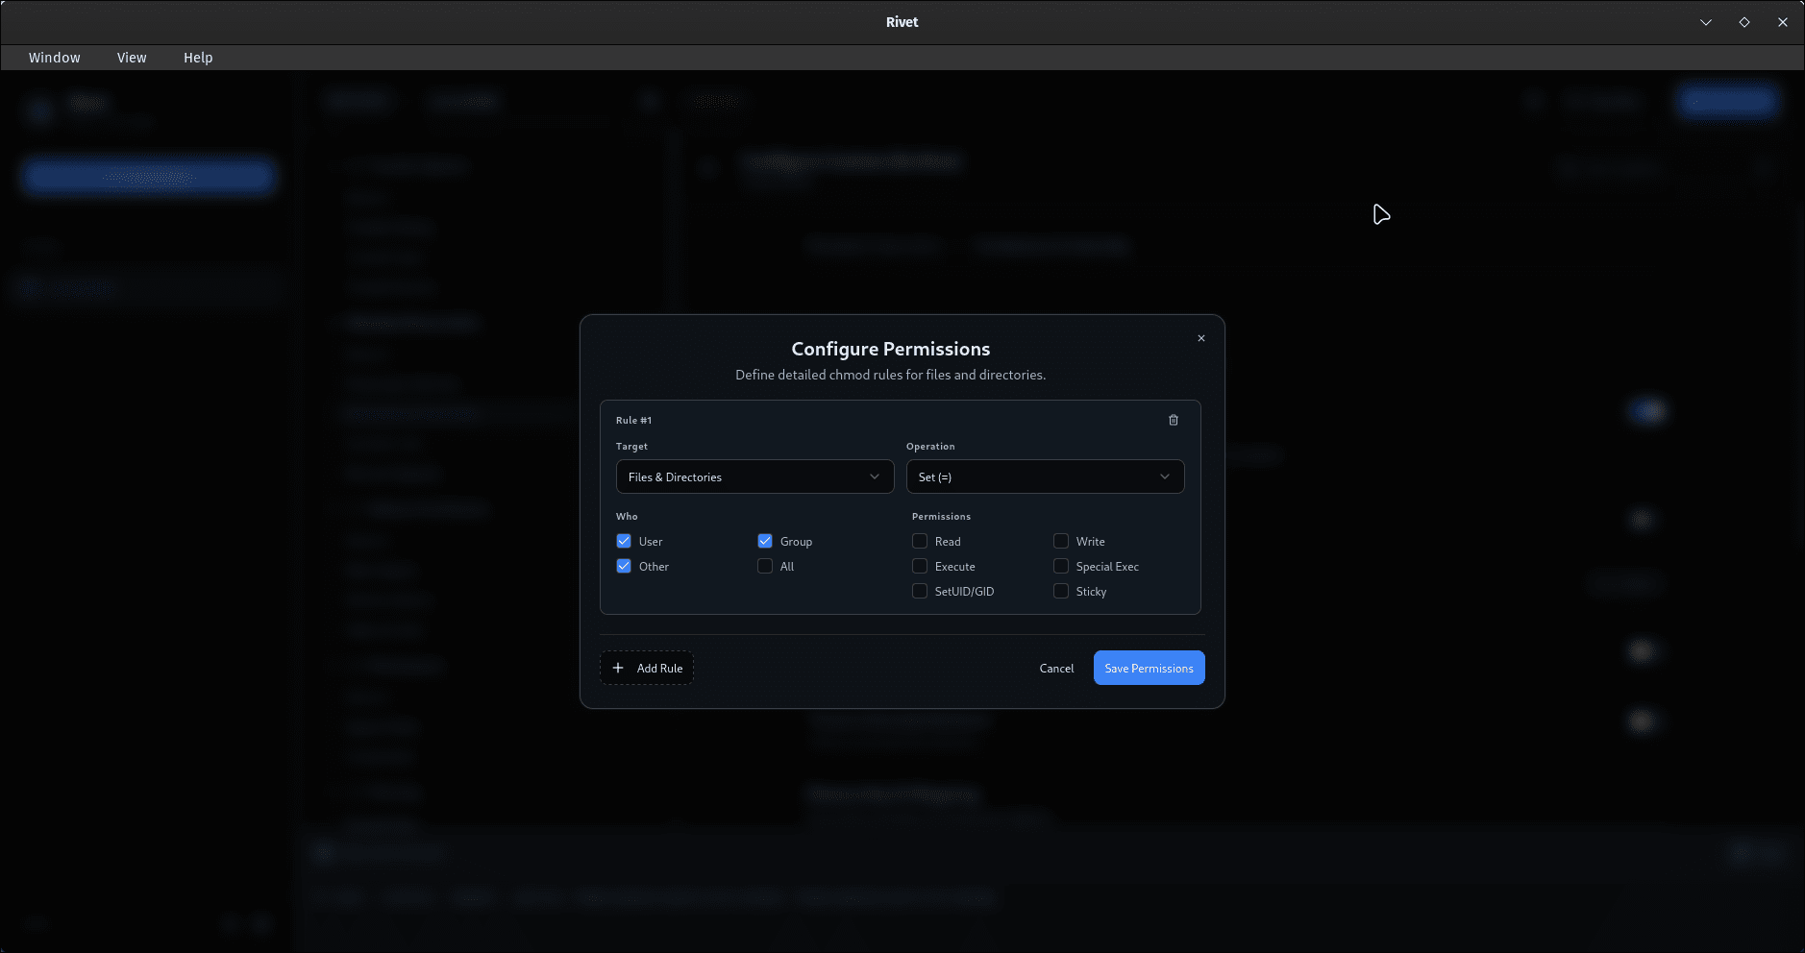Enable the Execute permission checkbox
The width and height of the screenshot is (1805, 953).
[x=920, y=566]
